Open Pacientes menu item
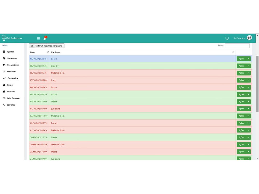The width and height of the screenshot is (259, 194). click(x=12, y=58)
